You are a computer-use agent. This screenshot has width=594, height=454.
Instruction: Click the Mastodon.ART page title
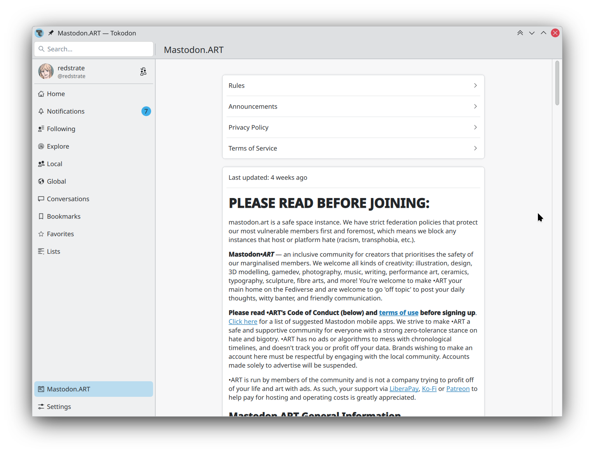pos(194,50)
